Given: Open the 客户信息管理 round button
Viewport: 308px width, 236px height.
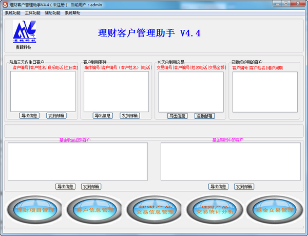Looking at the screenshot, I should [x=94, y=210].
